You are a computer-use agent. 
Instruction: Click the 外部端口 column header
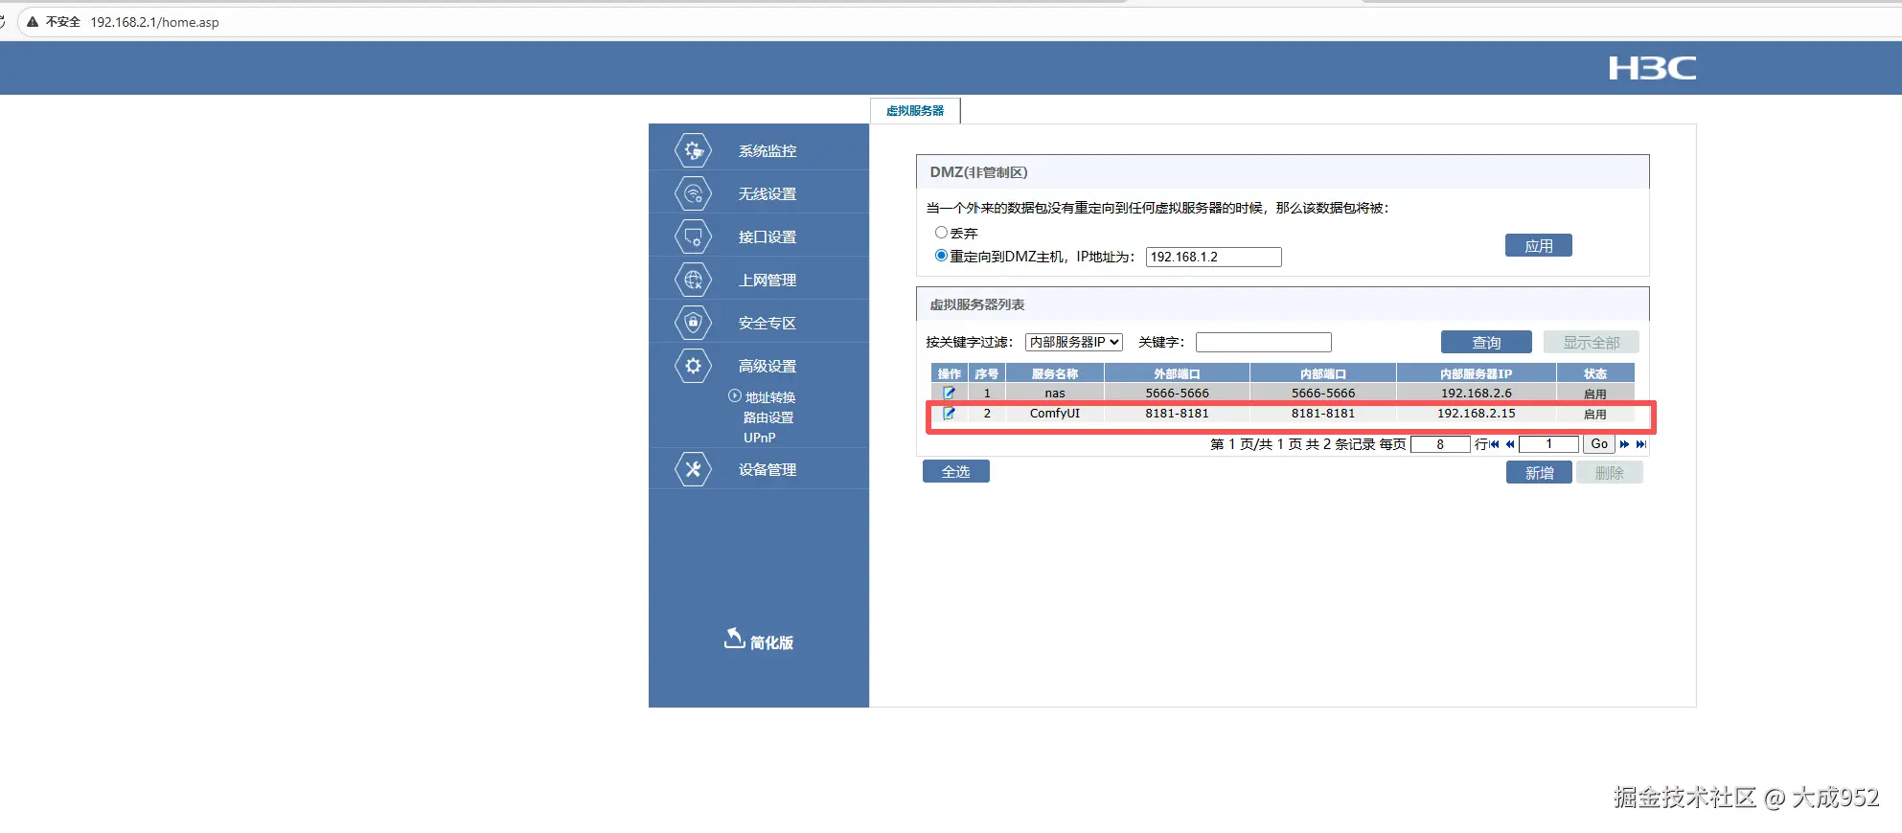[x=1177, y=373]
